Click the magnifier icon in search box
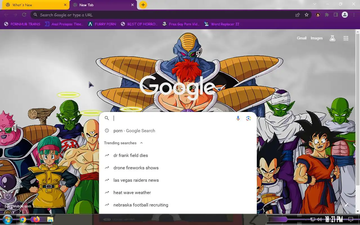The image size is (360, 225). [107, 118]
